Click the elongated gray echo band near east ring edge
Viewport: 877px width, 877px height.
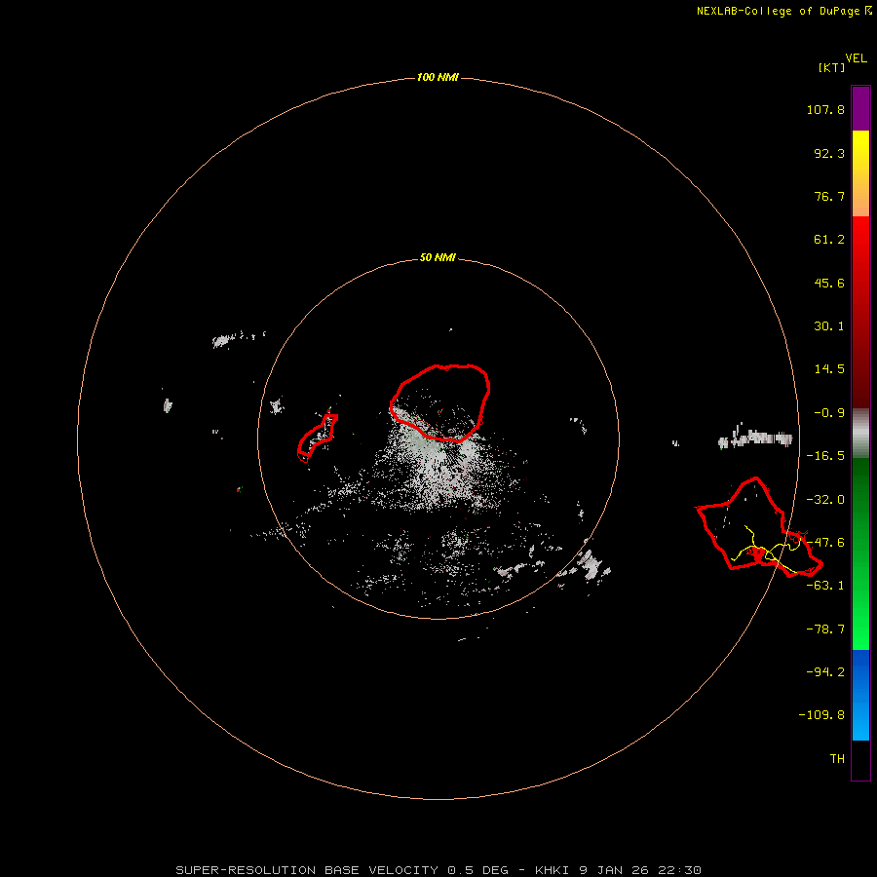pos(755,438)
